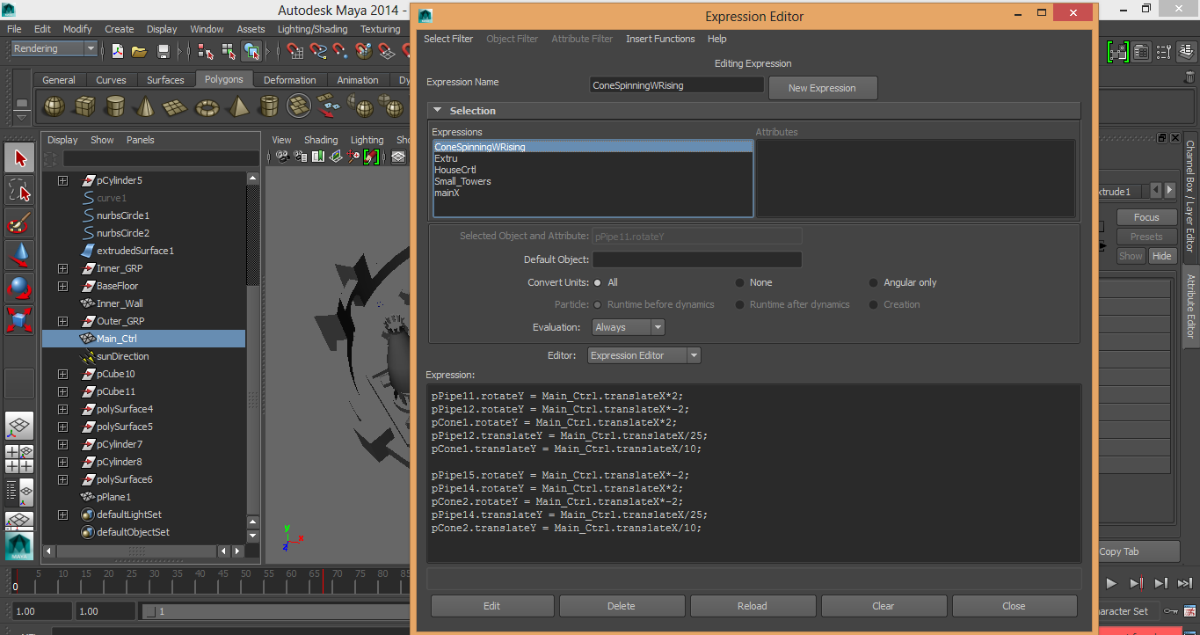Click the Edit button

[x=491, y=606]
